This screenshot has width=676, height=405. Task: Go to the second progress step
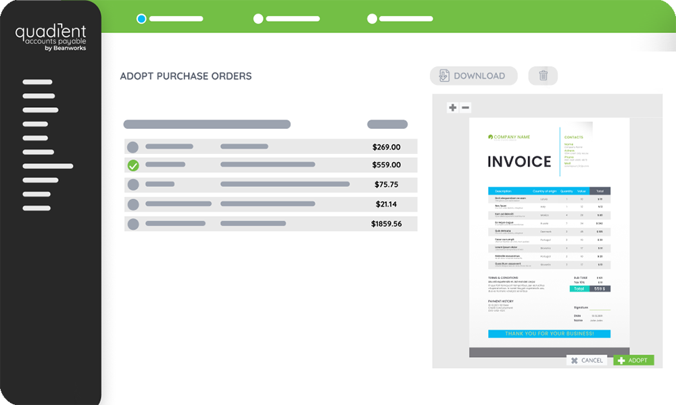[258, 19]
